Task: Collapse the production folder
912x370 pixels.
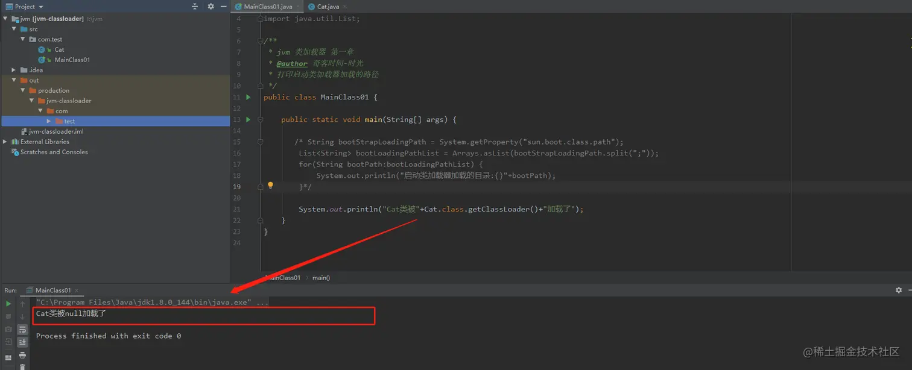Action: [x=23, y=90]
